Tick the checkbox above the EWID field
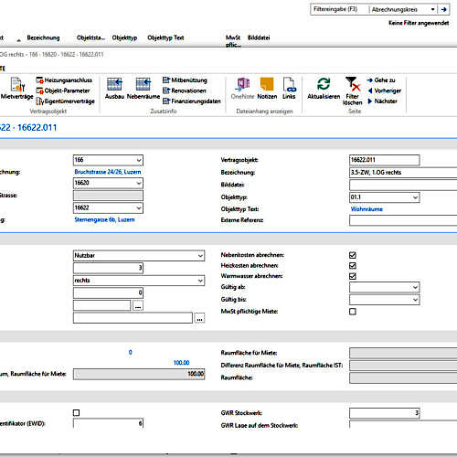 point(77,413)
